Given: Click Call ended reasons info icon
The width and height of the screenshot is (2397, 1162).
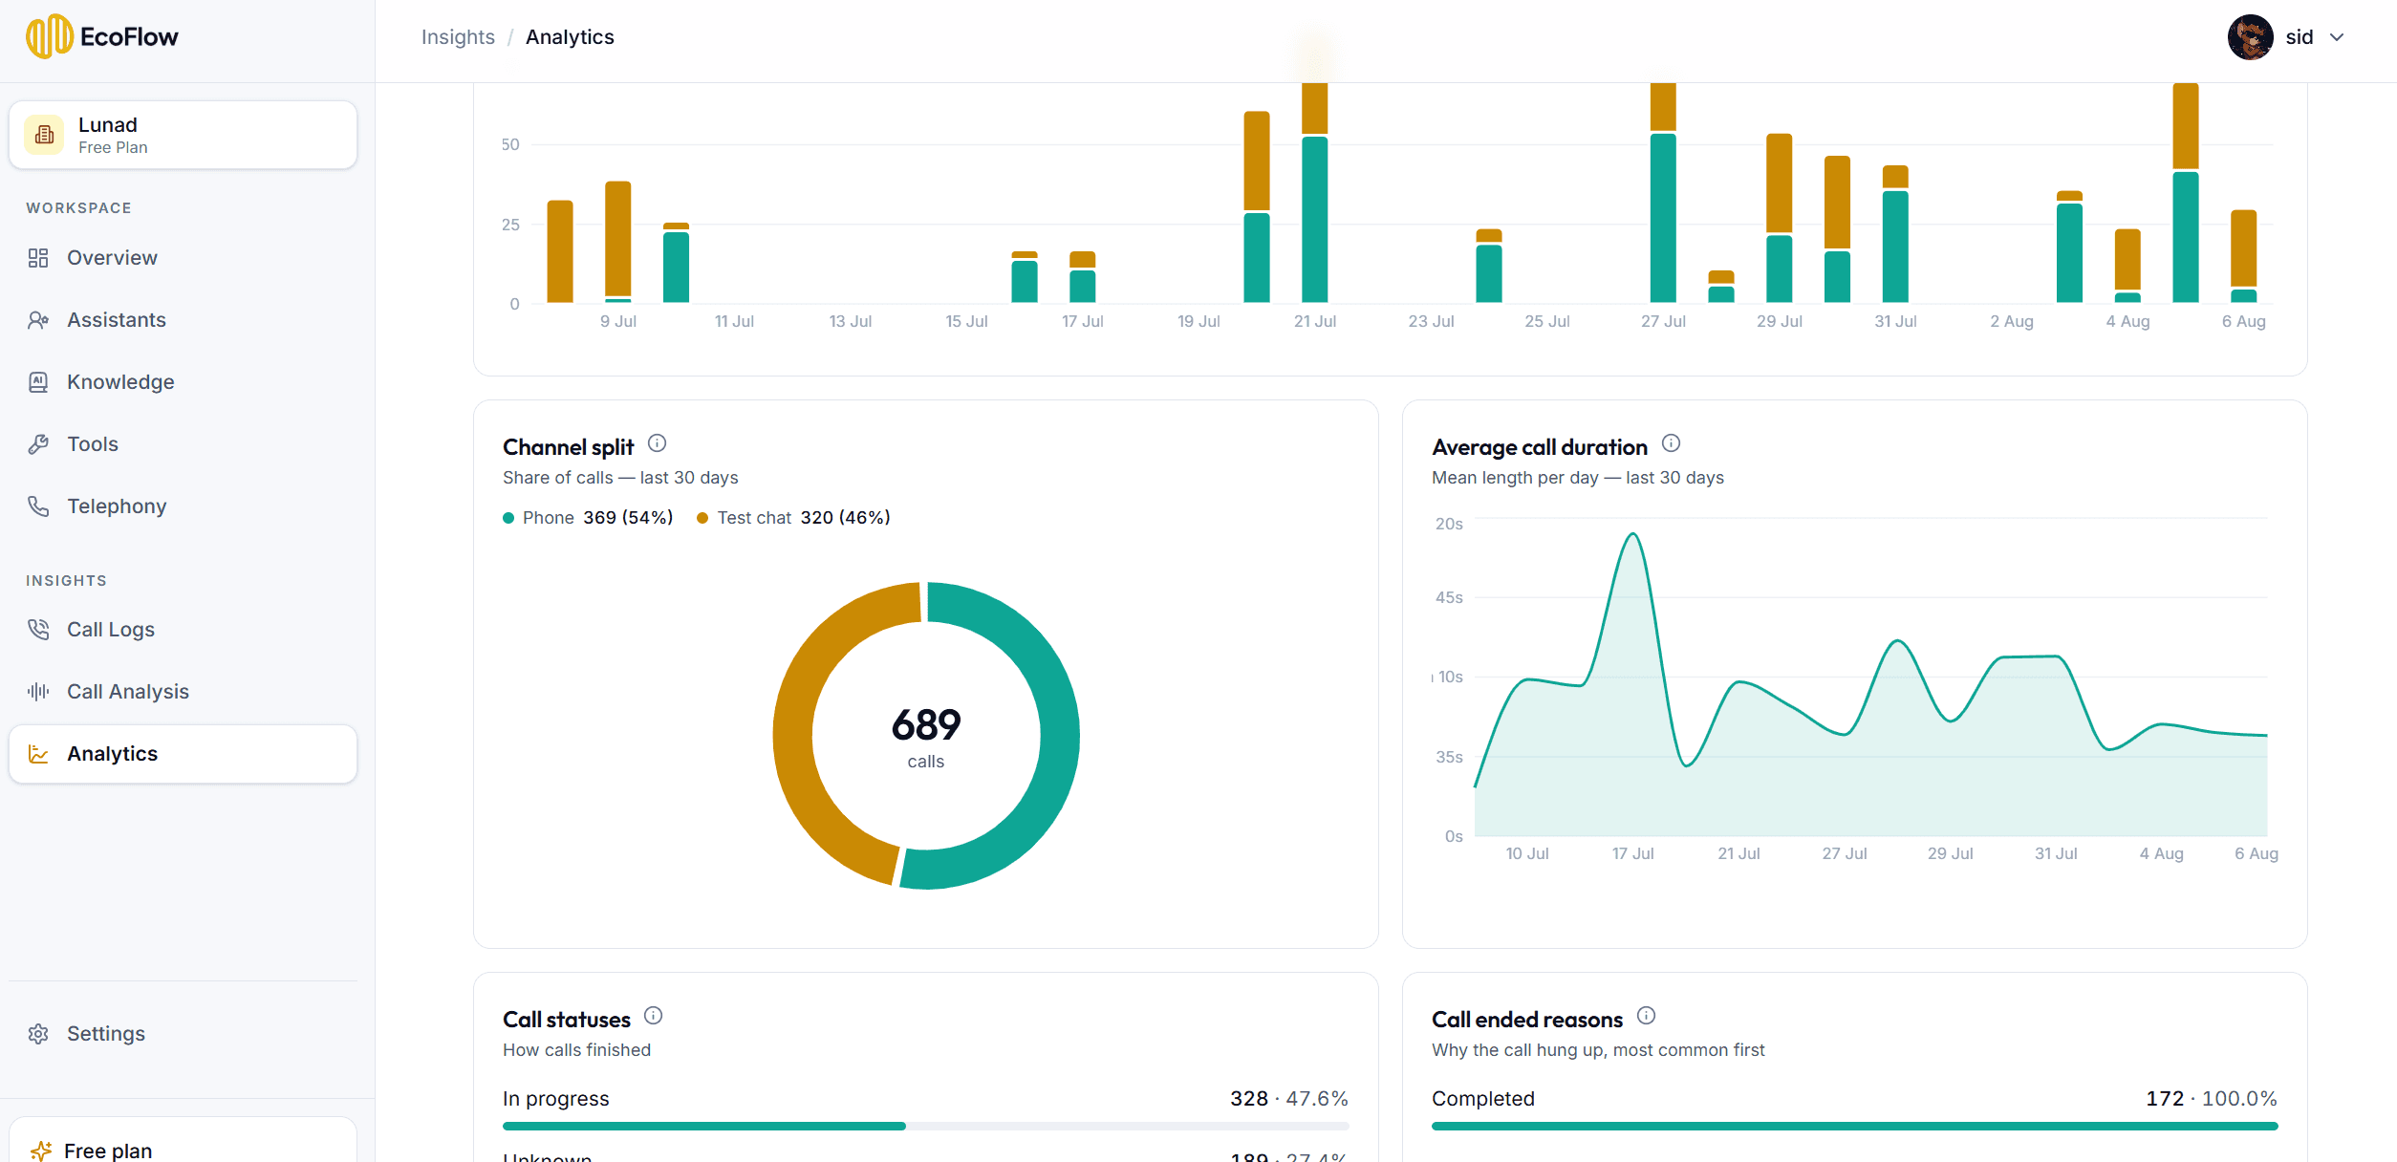Looking at the screenshot, I should click(1646, 1016).
